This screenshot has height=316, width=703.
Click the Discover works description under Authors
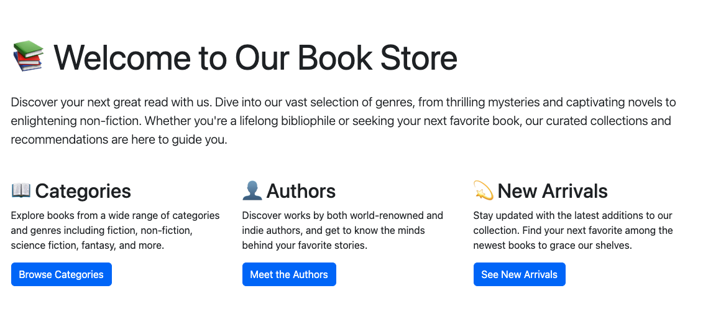pos(343,231)
